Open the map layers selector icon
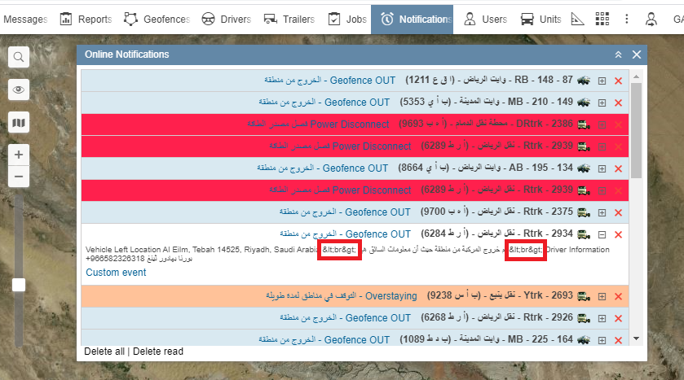 click(18, 123)
